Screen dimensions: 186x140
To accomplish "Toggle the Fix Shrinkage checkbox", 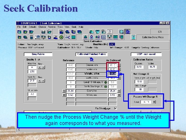I will point(116,108).
